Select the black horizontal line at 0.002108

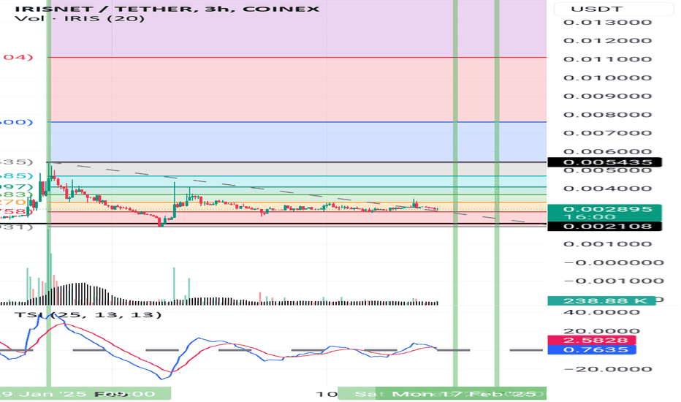click(273, 224)
